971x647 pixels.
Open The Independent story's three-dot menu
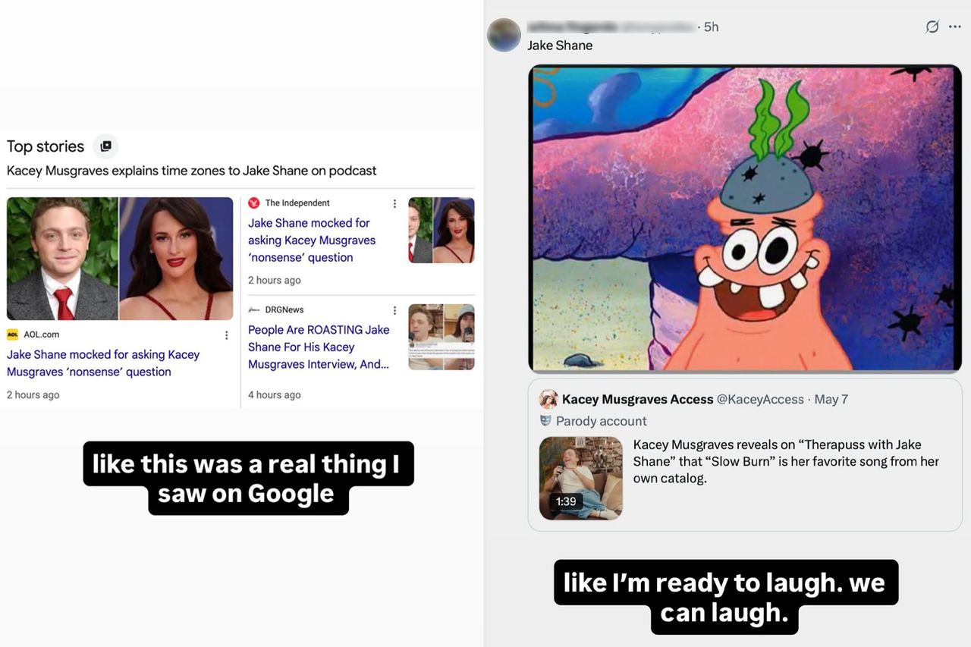394,203
